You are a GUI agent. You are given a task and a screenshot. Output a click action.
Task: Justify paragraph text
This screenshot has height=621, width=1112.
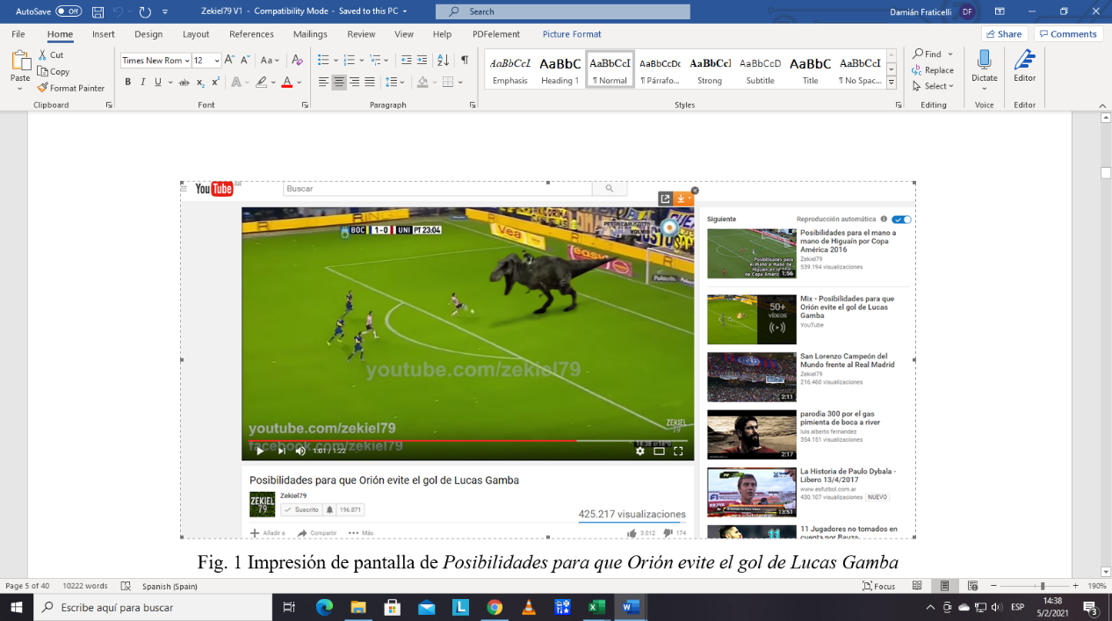tap(370, 82)
